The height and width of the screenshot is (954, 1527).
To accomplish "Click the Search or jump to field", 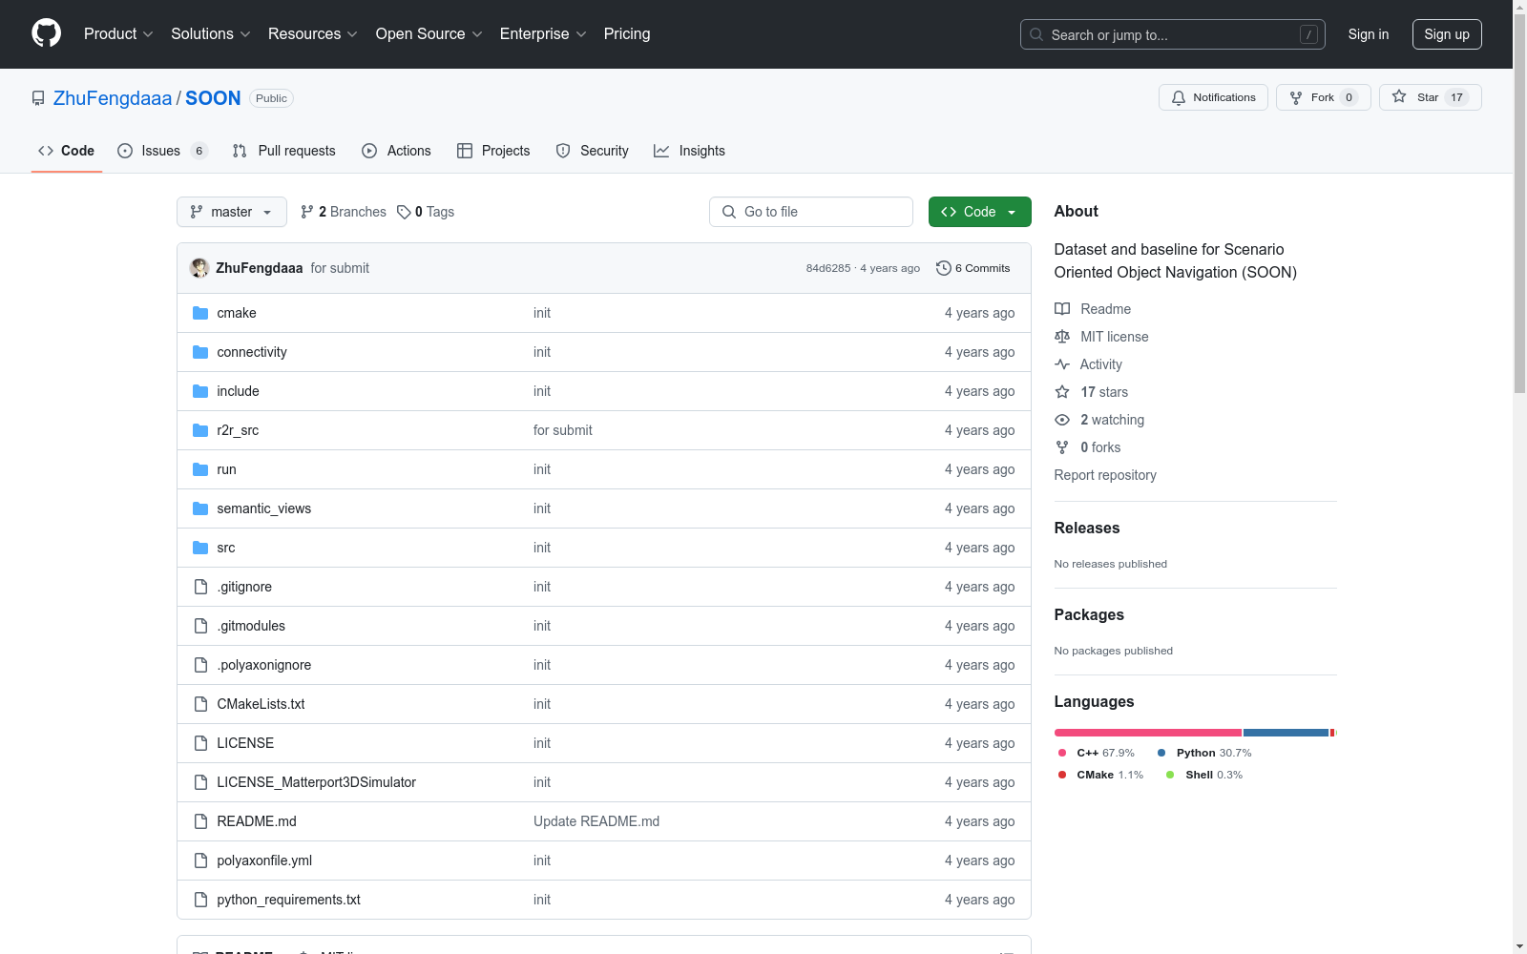I will (1173, 34).
